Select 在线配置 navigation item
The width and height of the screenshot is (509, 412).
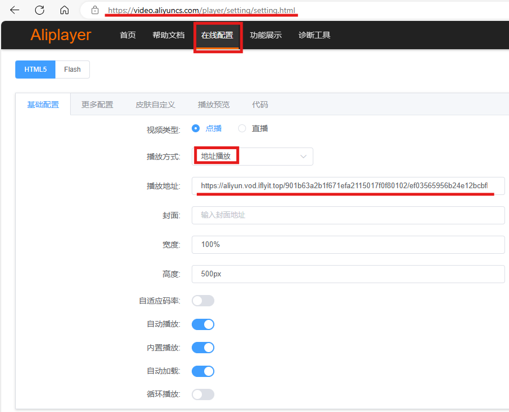(x=217, y=35)
